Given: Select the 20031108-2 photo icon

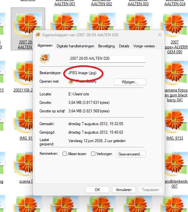Looking at the screenshot, I should [24, 73].
